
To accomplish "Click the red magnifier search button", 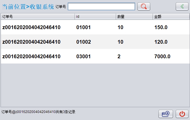I will 144,6.
